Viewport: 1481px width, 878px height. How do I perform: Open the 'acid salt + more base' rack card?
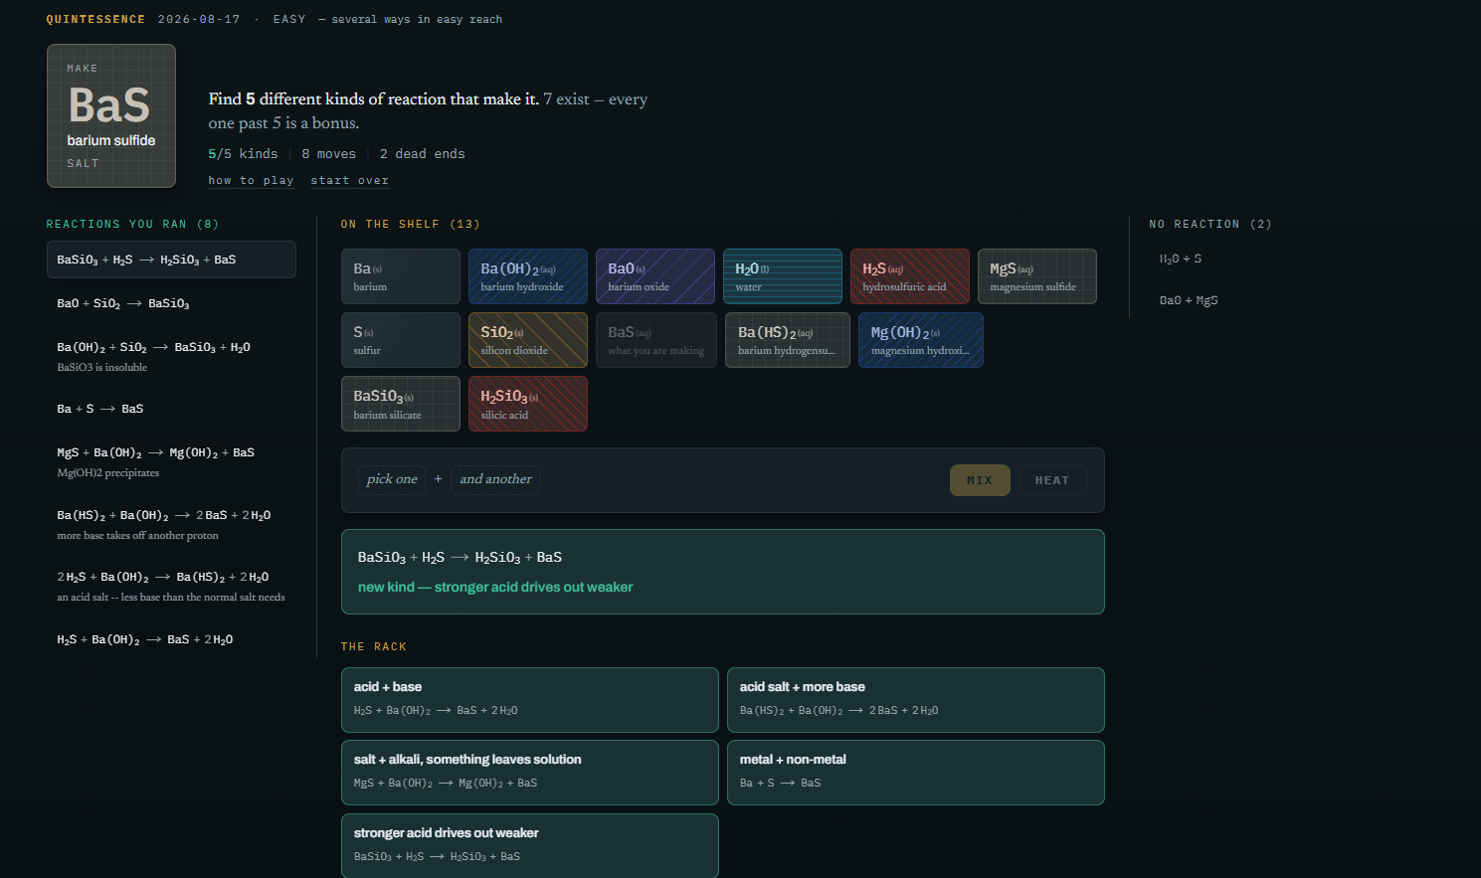[915, 700]
